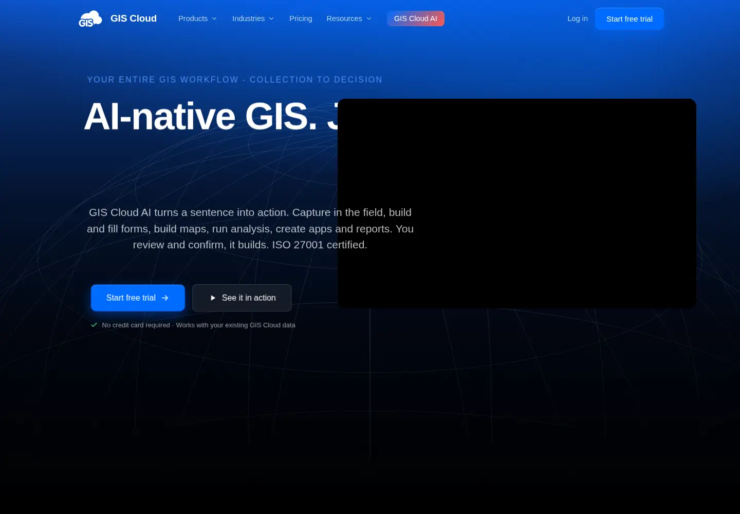Open the GIS Cloud AI page
Screen dimensions: 740x514
[x=416, y=19]
